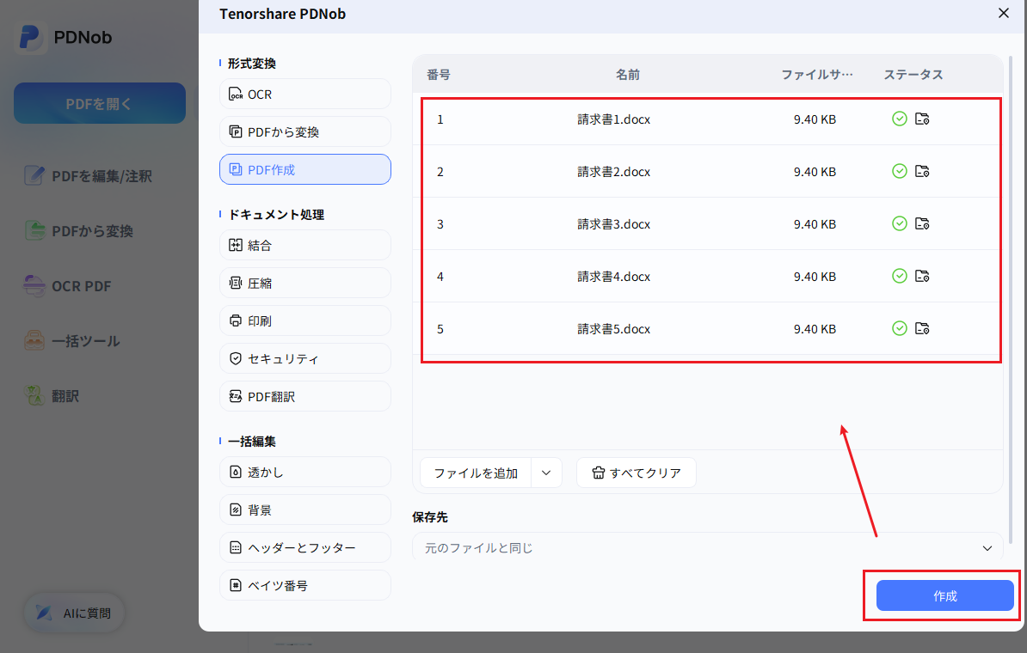Click PDFを開く in main window
The image size is (1027, 653).
tap(100, 103)
